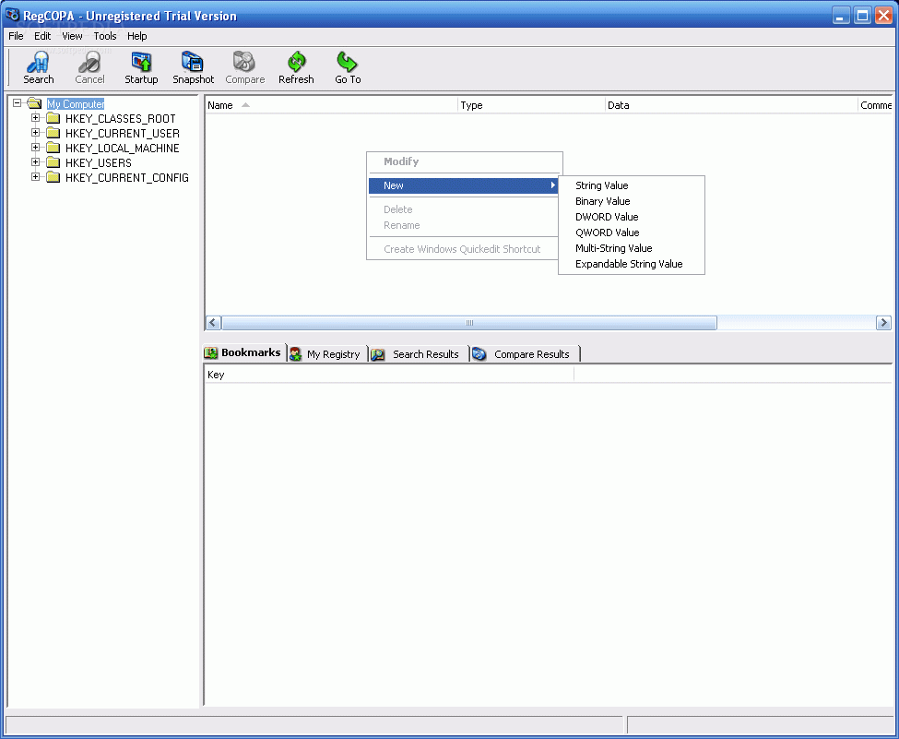Choose Binary Value from the submenu
The width and height of the screenshot is (899, 739).
coord(632,201)
